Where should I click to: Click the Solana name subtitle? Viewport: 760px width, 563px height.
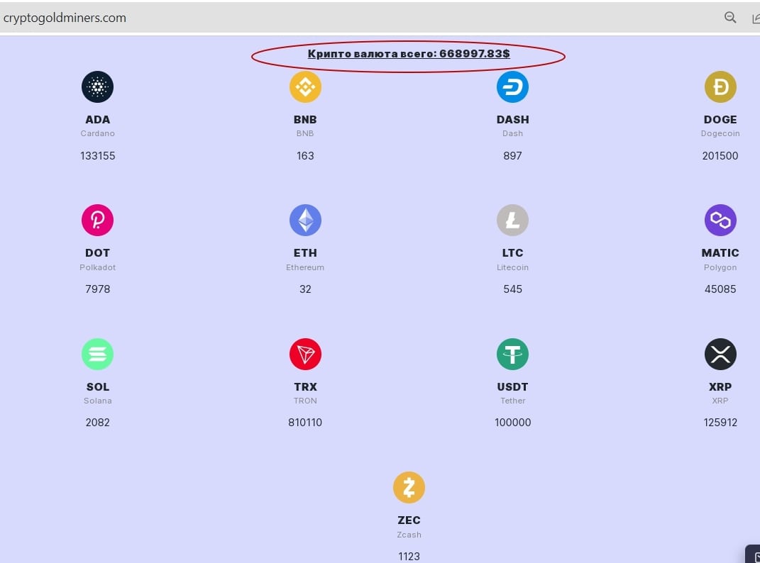tap(97, 401)
